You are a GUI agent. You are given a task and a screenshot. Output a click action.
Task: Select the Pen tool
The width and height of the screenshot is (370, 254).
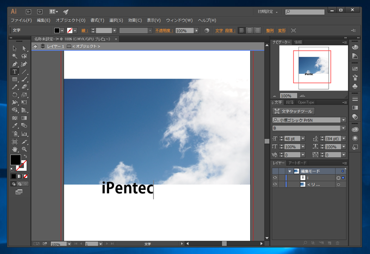tap(15, 64)
